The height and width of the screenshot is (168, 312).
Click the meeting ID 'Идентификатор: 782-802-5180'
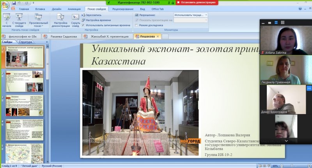(138, 3)
